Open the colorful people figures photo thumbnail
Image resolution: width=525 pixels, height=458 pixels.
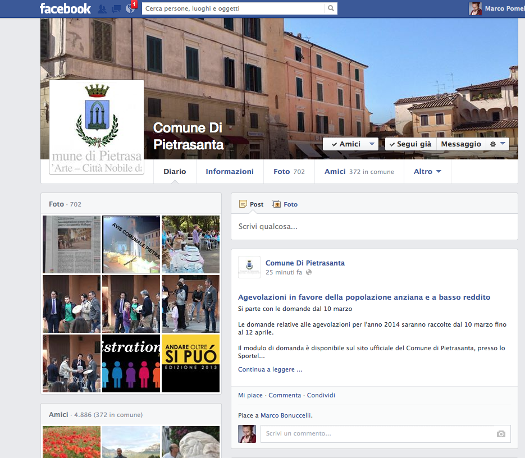tap(131, 363)
